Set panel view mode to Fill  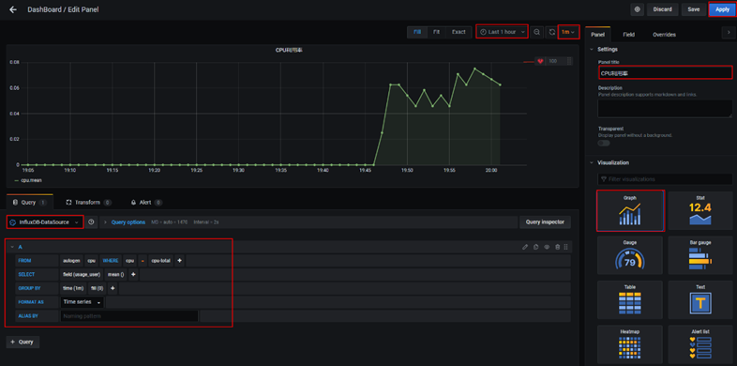[x=417, y=32]
